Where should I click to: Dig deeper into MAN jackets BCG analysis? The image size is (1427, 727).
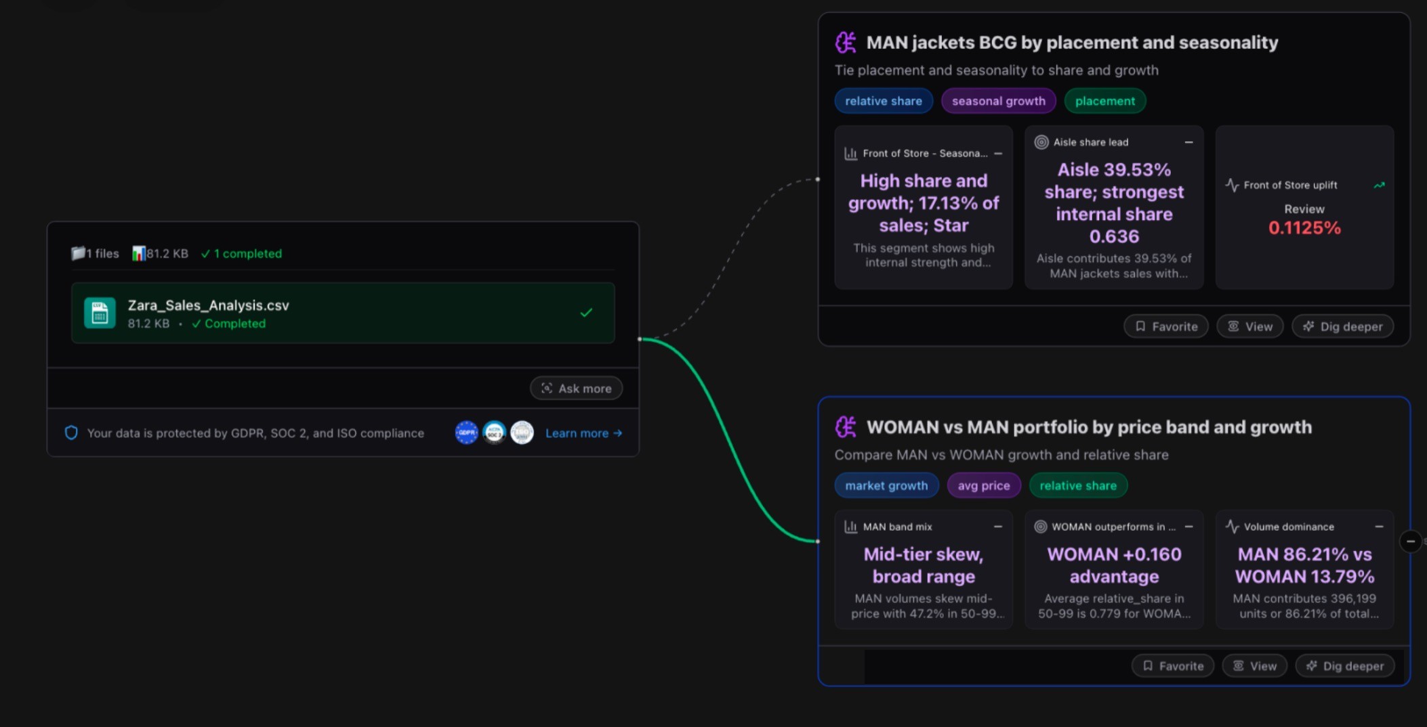pos(1342,326)
